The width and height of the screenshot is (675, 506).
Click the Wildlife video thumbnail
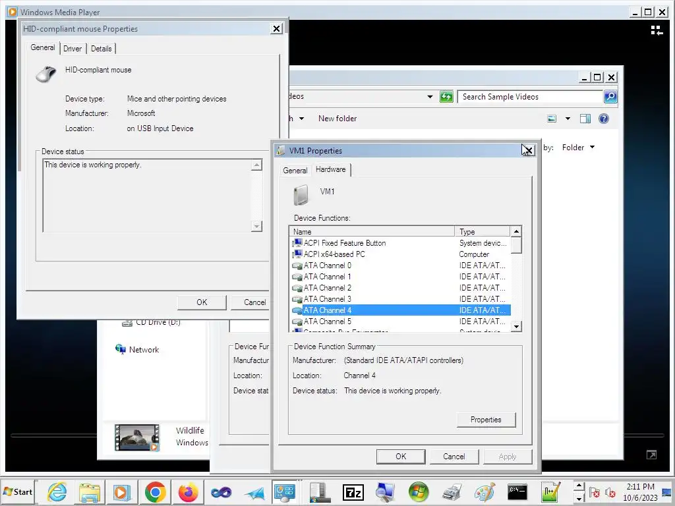137,437
